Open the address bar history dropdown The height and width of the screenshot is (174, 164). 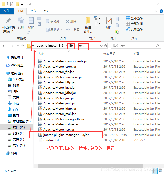(101, 46)
